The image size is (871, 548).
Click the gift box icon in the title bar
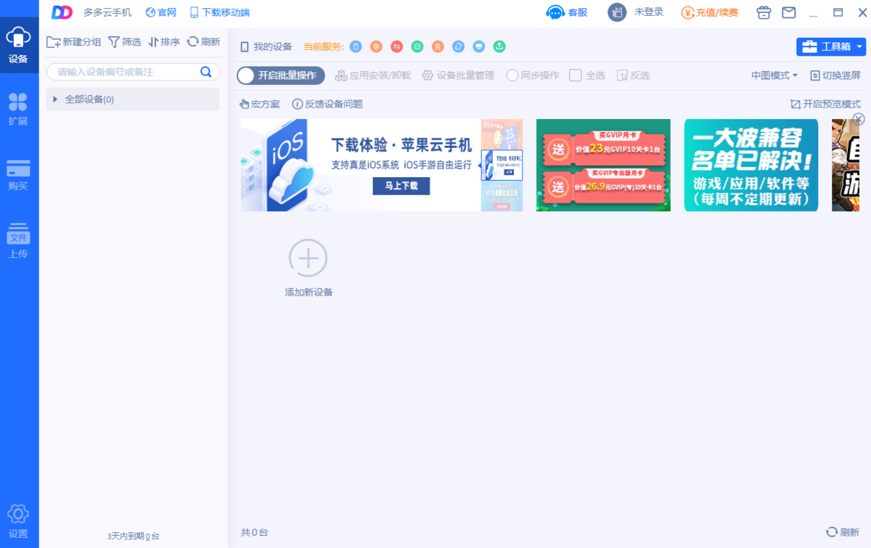point(763,12)
